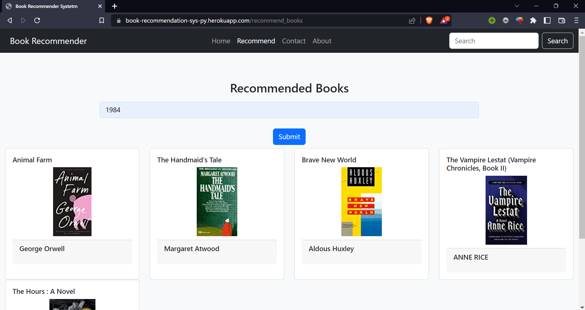The image size is (585, 310).
Task: Click the book title input containing 1984
Action: click(x=289, y=110)
